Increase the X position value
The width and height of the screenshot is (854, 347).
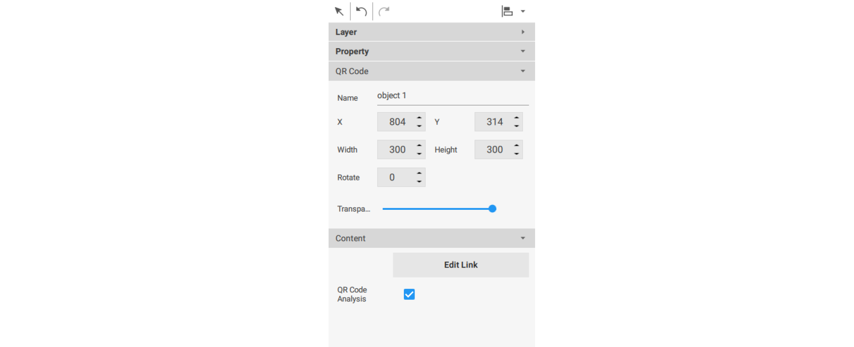coord(419,117)
